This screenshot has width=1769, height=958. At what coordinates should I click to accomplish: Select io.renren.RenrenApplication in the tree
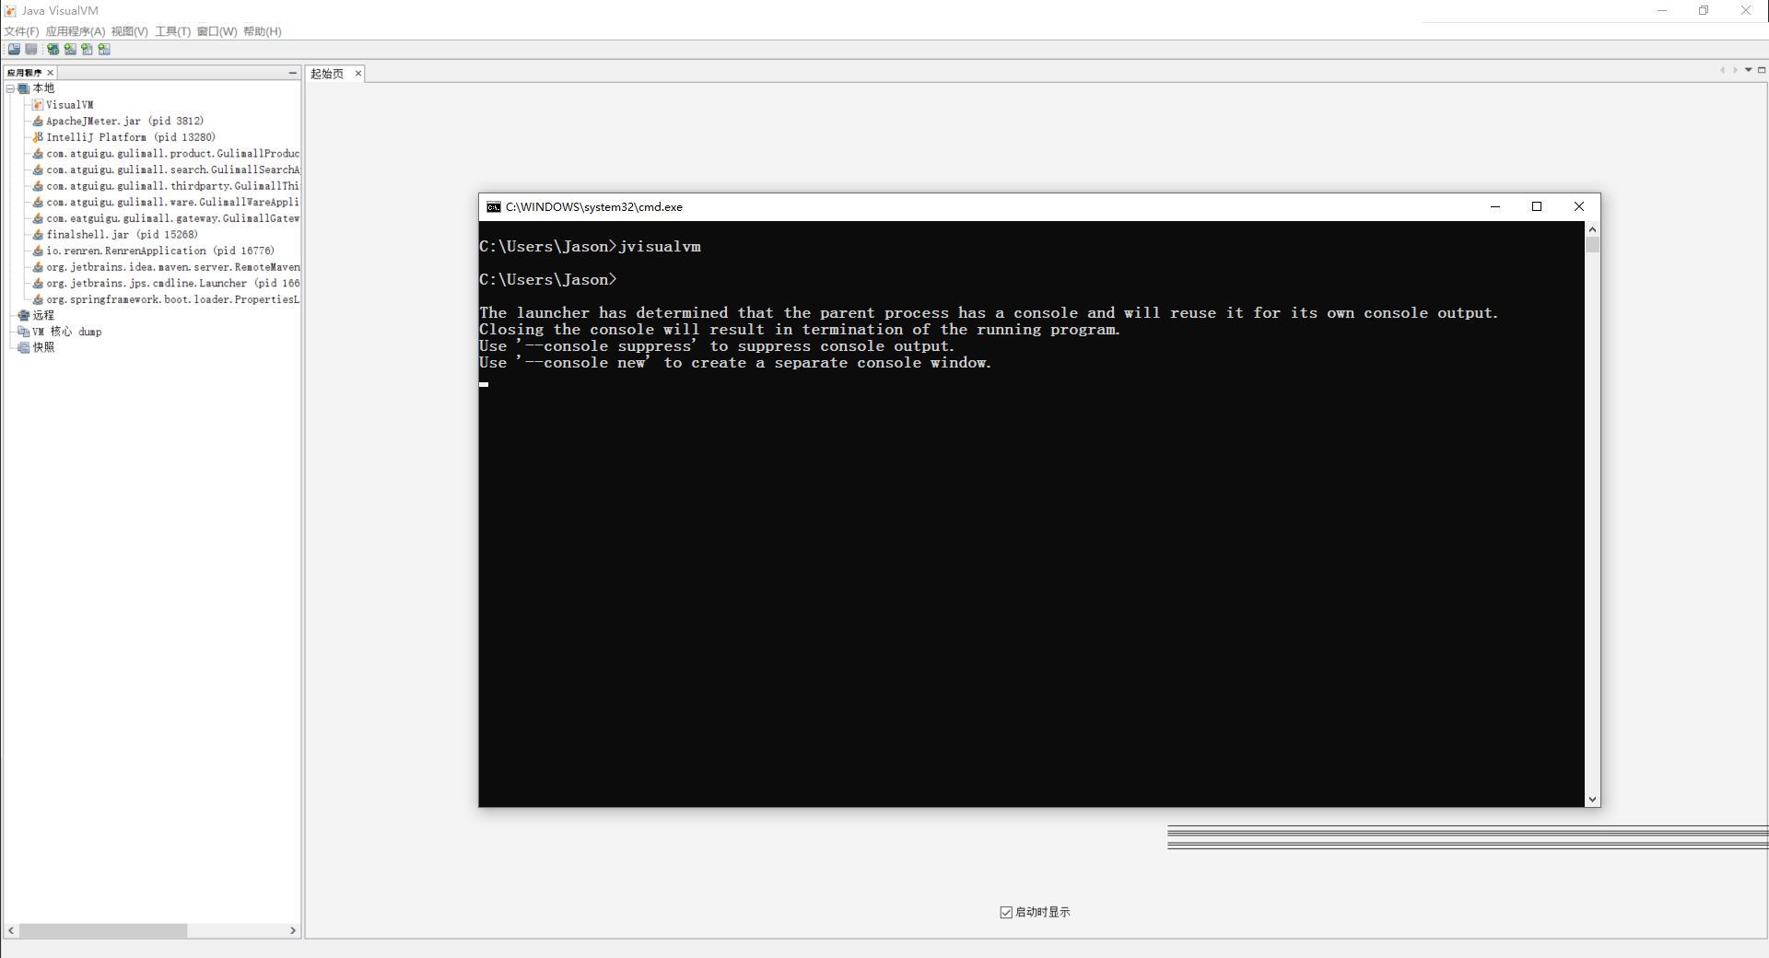point(159,251)
